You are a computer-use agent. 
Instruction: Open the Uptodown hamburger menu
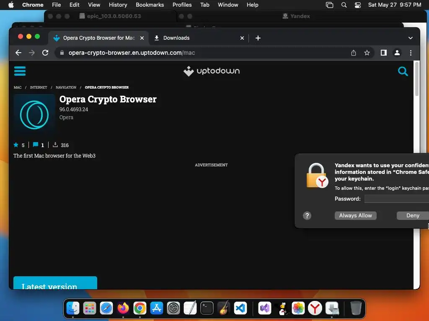[20, 71]
